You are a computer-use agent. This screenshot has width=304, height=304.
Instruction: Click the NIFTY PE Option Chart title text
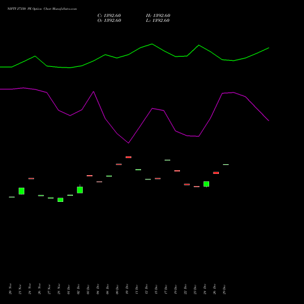[x=42, y=9]
